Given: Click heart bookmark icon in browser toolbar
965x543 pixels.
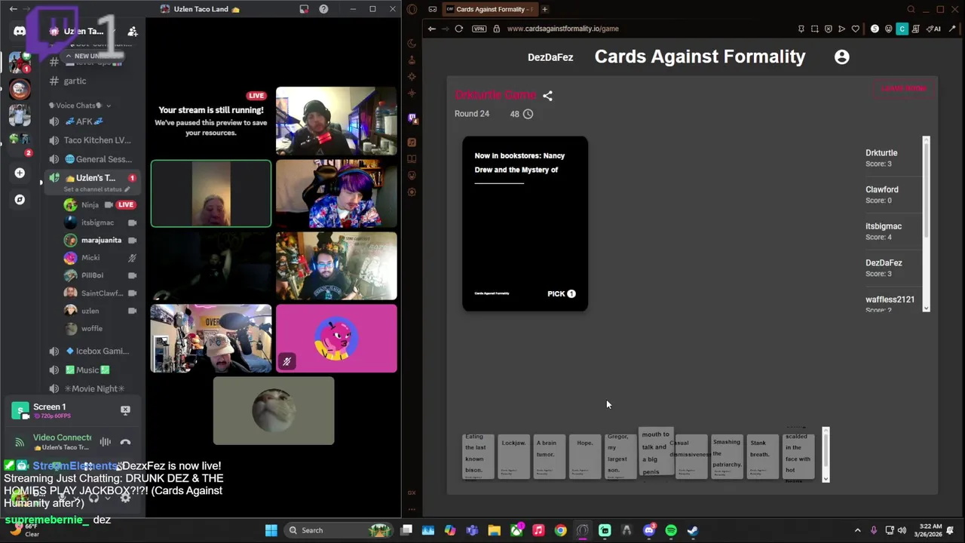Looking at the screenshot, I should [855, 29].
